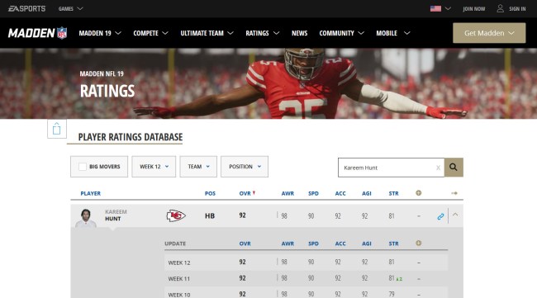Click the plus icon in the Update table header

pos(419,244)
